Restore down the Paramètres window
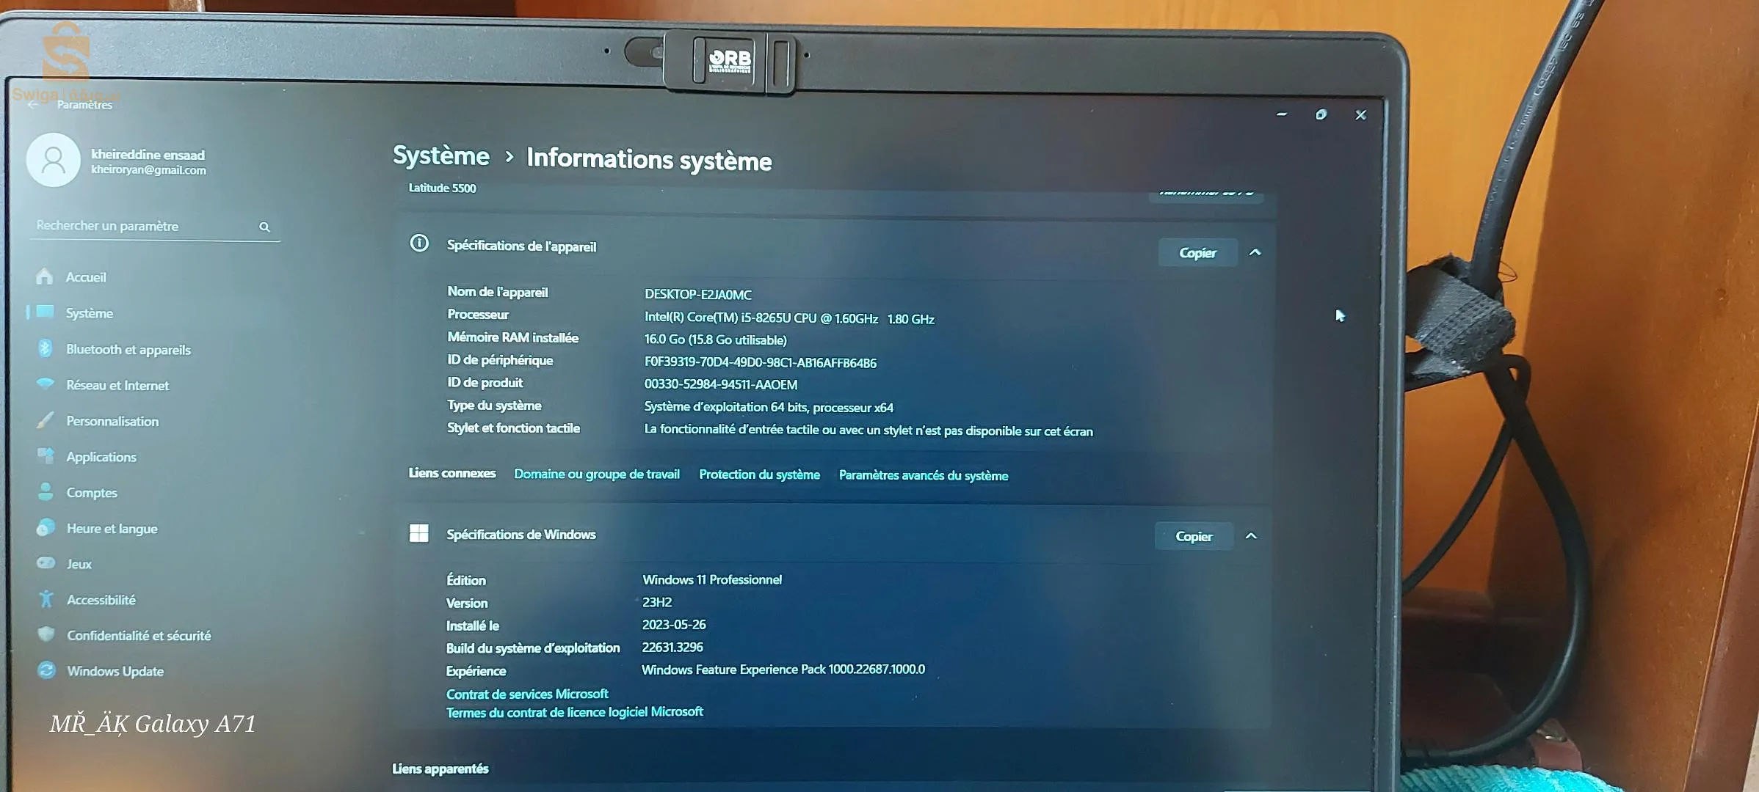This screenshot has height=792, width=1759. click(x=1321, y=114)
